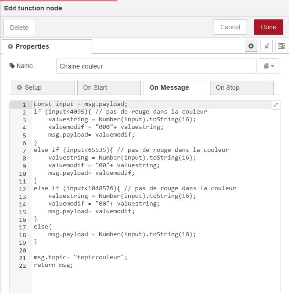The width and height of the screenshot is (289, 293).
Task: Click line number 20 in gutter
Action: coord(23,250)
